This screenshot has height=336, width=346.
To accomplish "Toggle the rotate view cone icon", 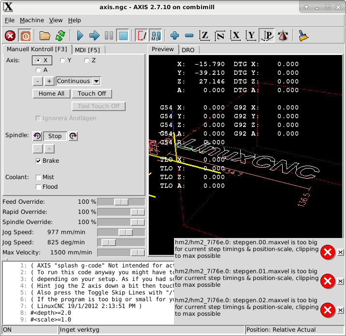I will point(283,36).
